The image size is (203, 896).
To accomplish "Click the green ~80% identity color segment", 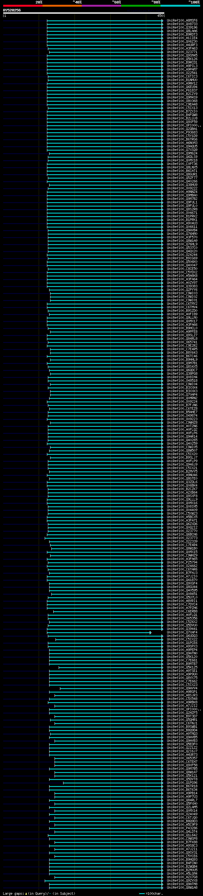I will [141, 6].
